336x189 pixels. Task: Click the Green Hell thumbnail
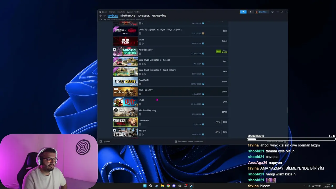pos(125,122)
